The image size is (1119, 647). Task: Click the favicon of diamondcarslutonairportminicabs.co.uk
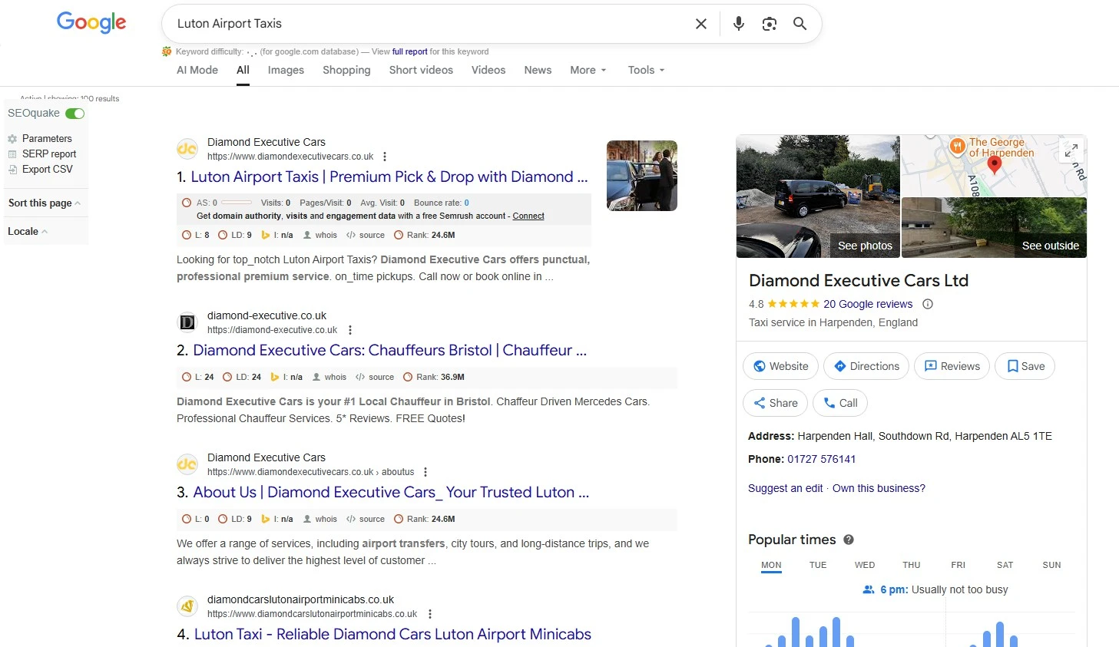(x=187, y=606)
